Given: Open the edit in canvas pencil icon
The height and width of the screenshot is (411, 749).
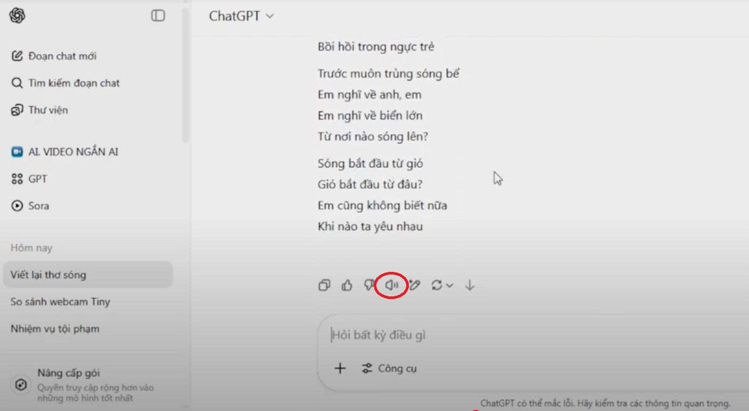Looking at the screenshot, I should (x=414, y=286).
